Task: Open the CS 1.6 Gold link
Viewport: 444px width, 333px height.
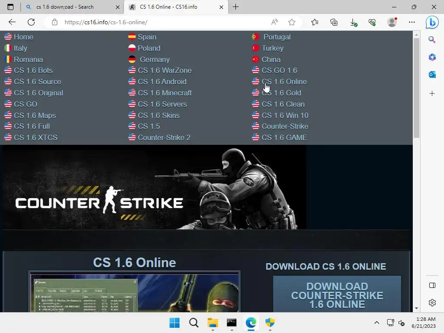Action: 281,93
